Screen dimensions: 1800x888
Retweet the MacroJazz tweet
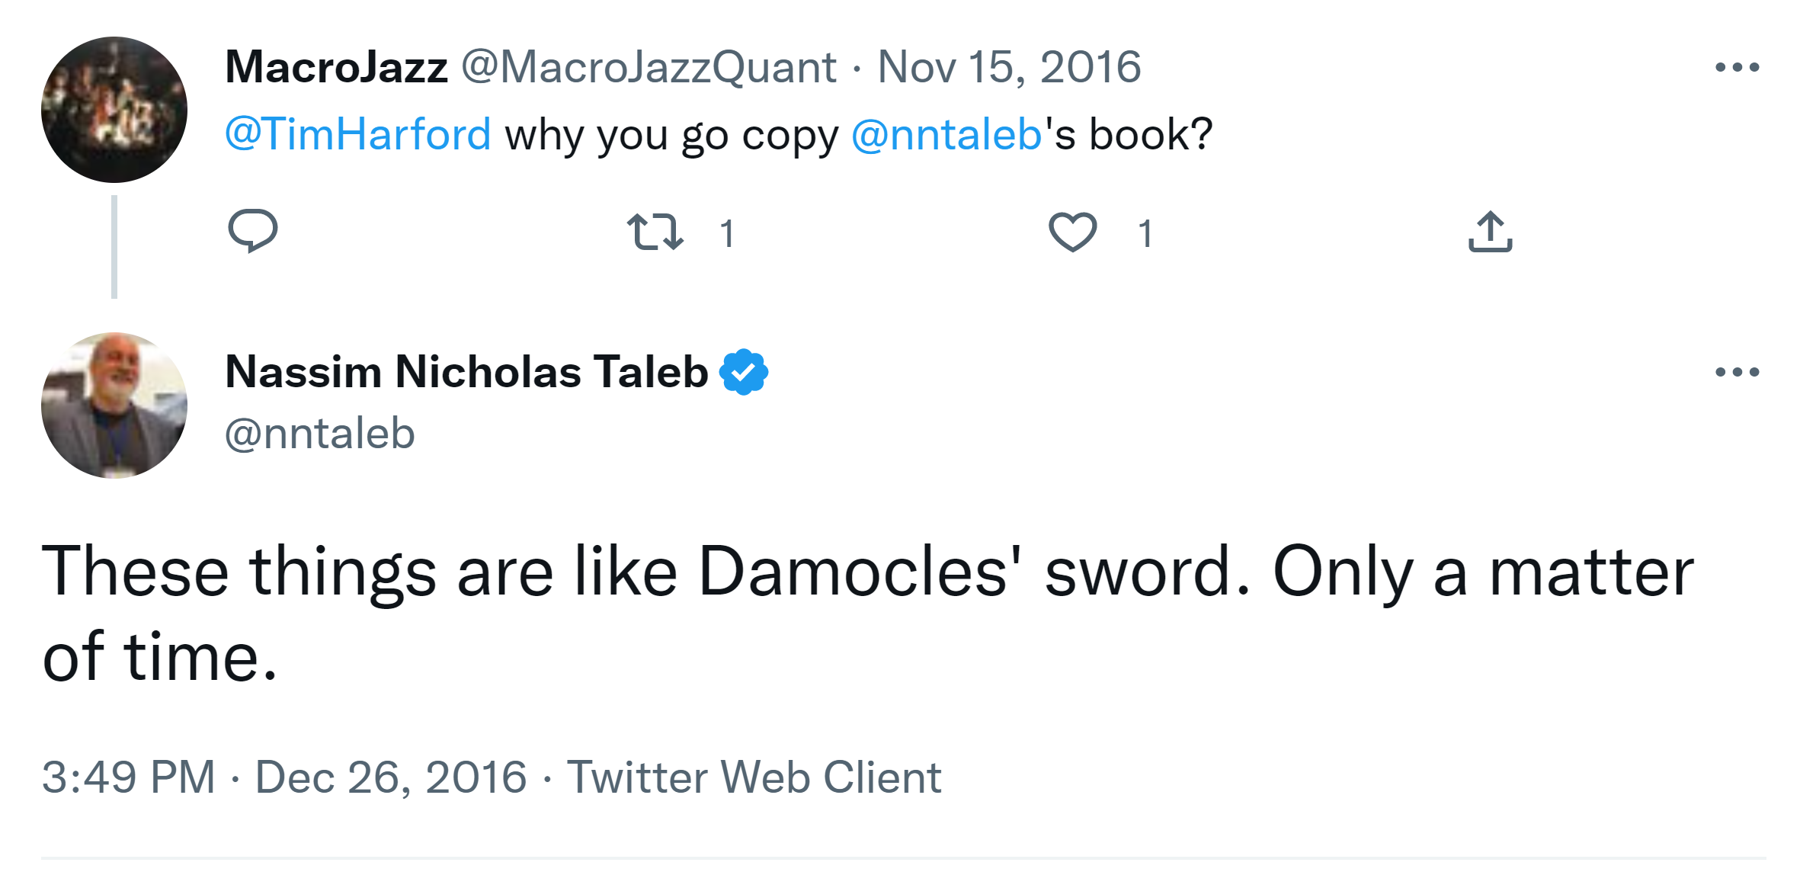tap(655, 232)
